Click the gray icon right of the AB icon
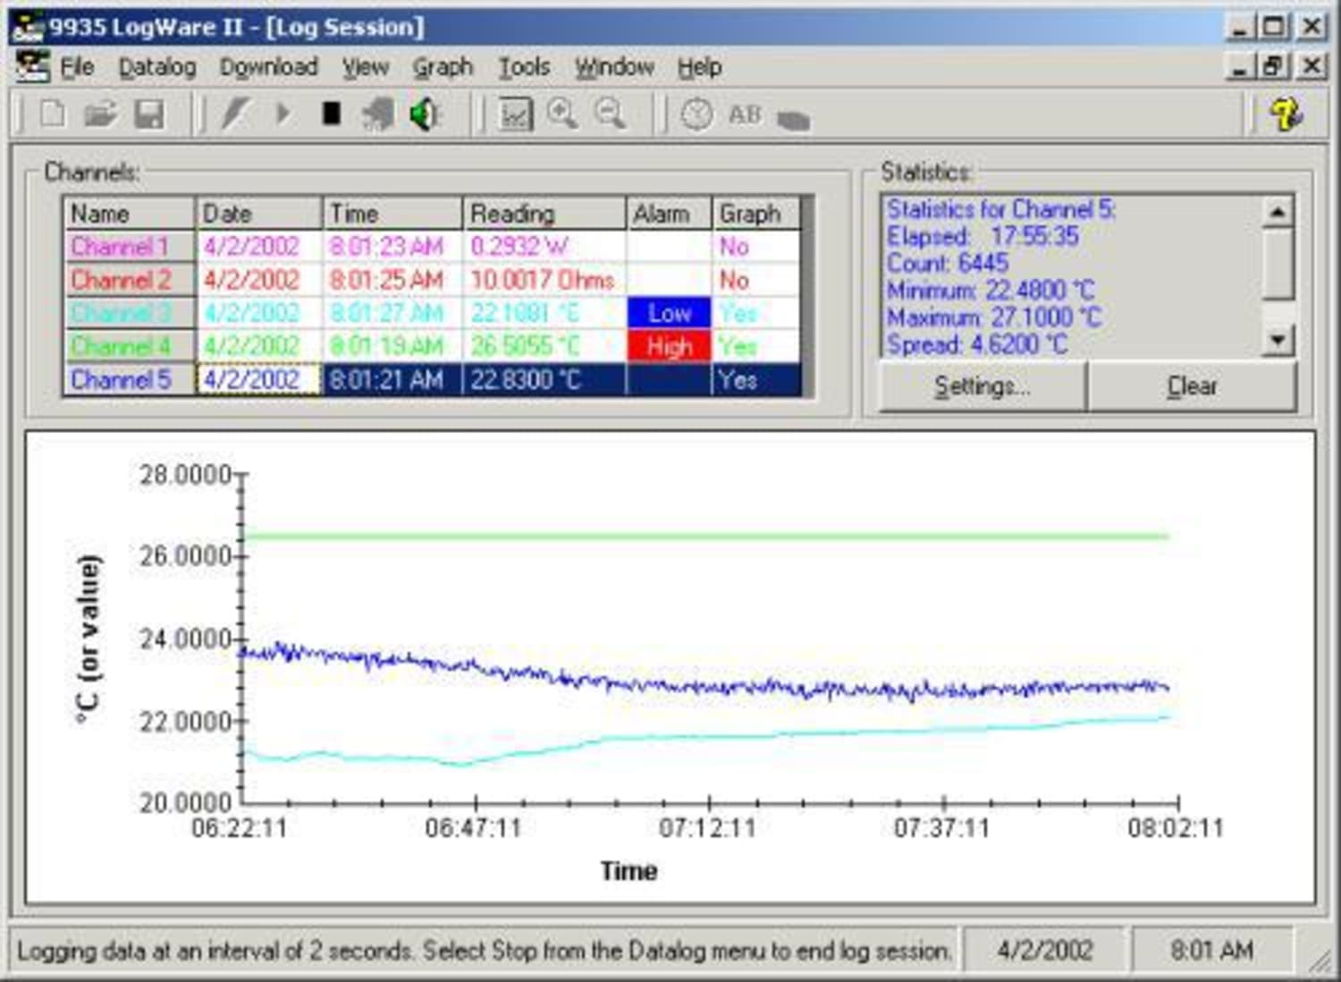 794,119
